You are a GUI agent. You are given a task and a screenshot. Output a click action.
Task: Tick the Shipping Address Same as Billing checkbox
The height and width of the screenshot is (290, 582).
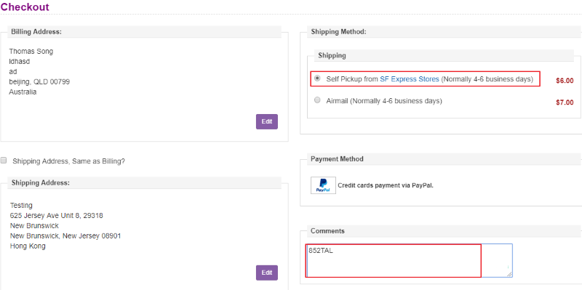4,160
